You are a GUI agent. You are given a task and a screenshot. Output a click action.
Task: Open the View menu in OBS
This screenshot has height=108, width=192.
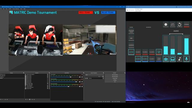click(7, 9)
